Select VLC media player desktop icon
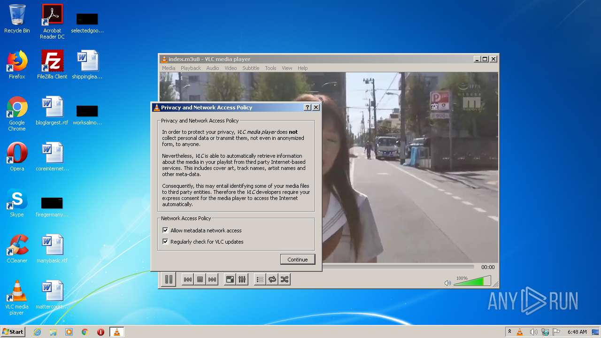 (x=17, y=298)
